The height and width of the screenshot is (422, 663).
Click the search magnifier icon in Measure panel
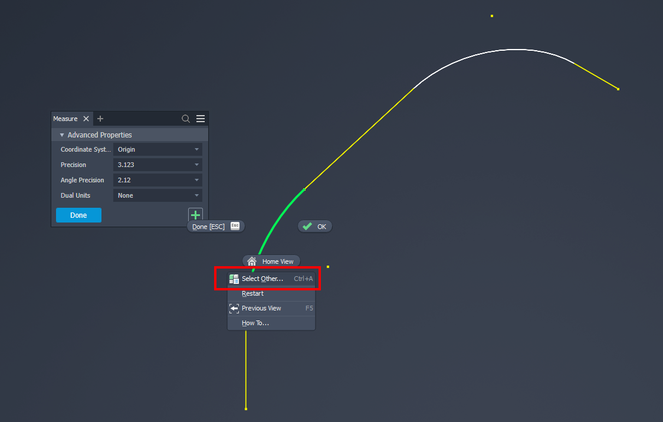pyautogui.click(x=186, y=119)
